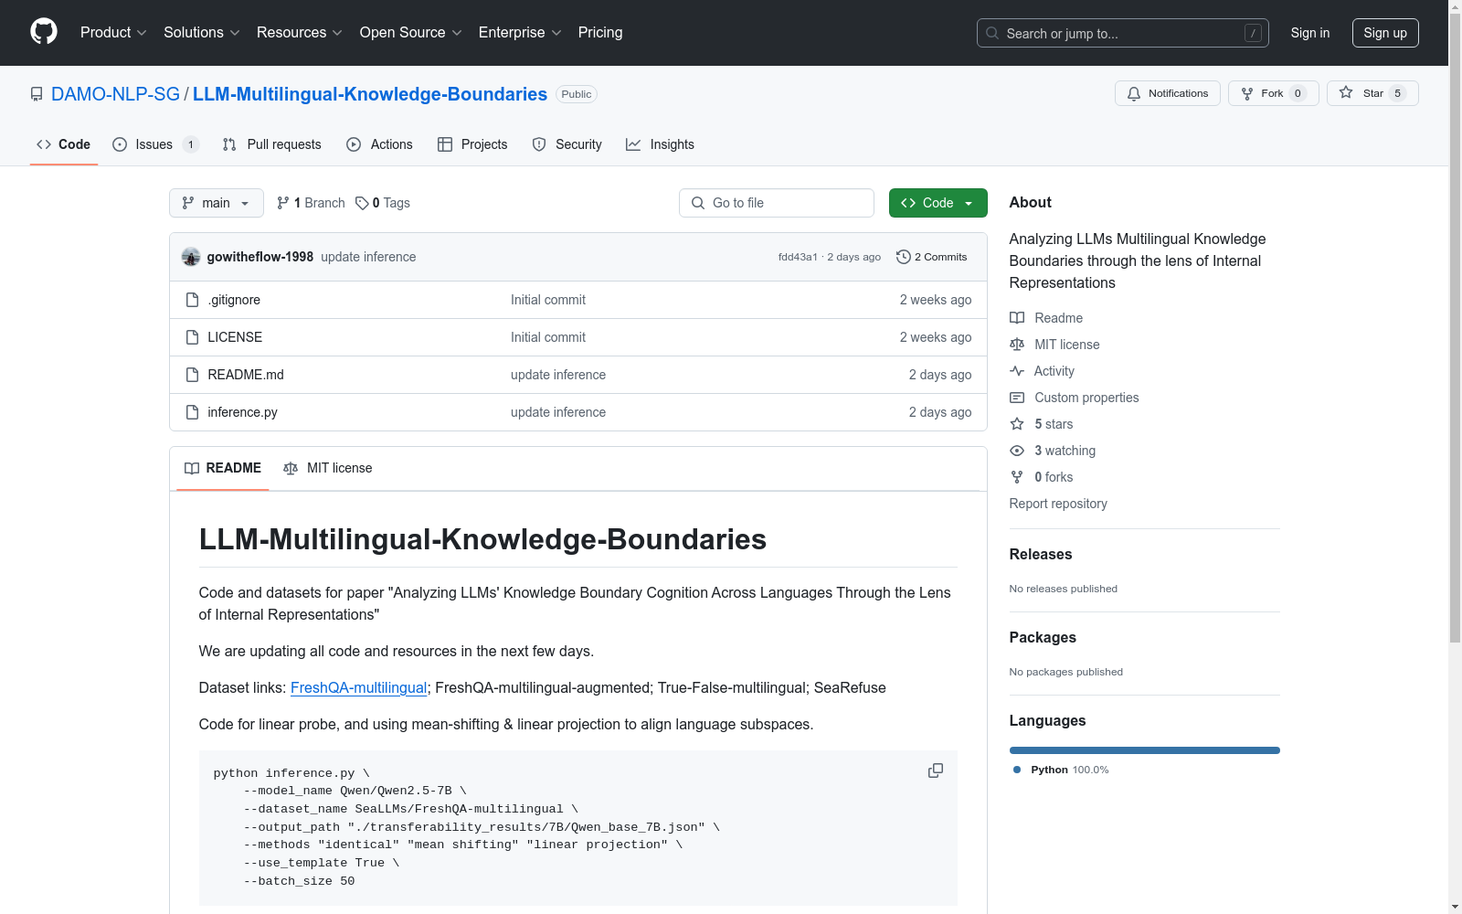Viewport: 1462px width, 914px height.
Task: Open the Security tab
Action: coord(567,144)
